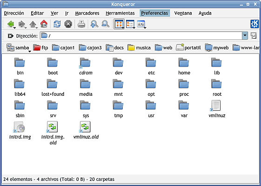Viewport: 261px width, 186px height.
Task: Expand the back button history arrow
Action: coord(14,28)
